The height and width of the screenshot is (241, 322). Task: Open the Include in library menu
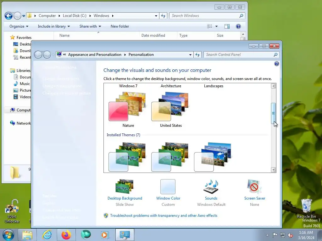point(54,26)
